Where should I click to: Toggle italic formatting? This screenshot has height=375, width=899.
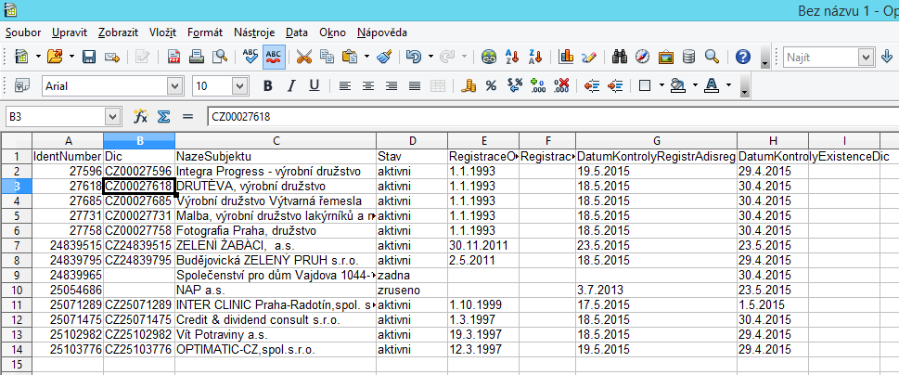click(290, 85)
